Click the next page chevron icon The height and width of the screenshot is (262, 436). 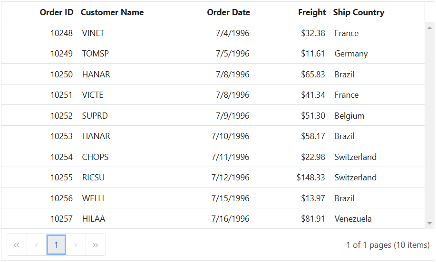point(76,245)
